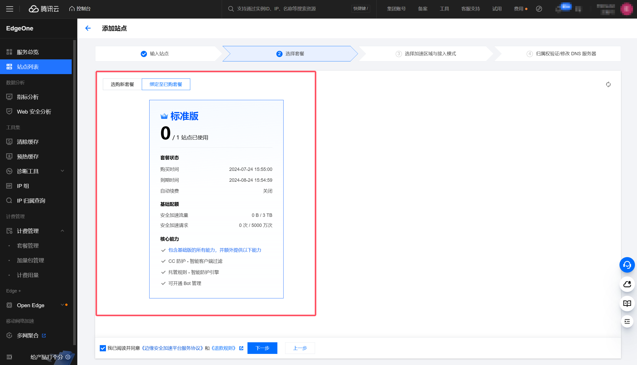Open 诊断工具 (Diagnostic Tools) panel
This screenshot has width=637, height=365.
pos(37,171)
